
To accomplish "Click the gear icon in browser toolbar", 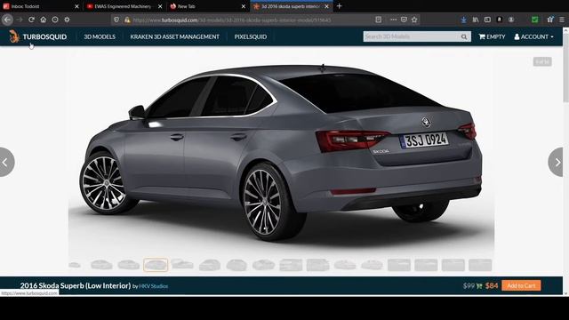I will (67, 20).
